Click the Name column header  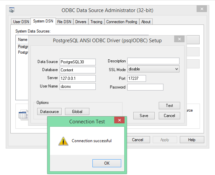23,40
